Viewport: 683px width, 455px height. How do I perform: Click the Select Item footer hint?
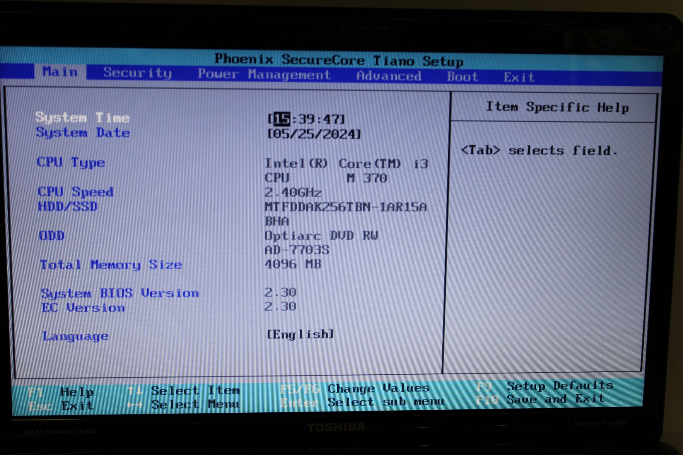coord(184,391)
